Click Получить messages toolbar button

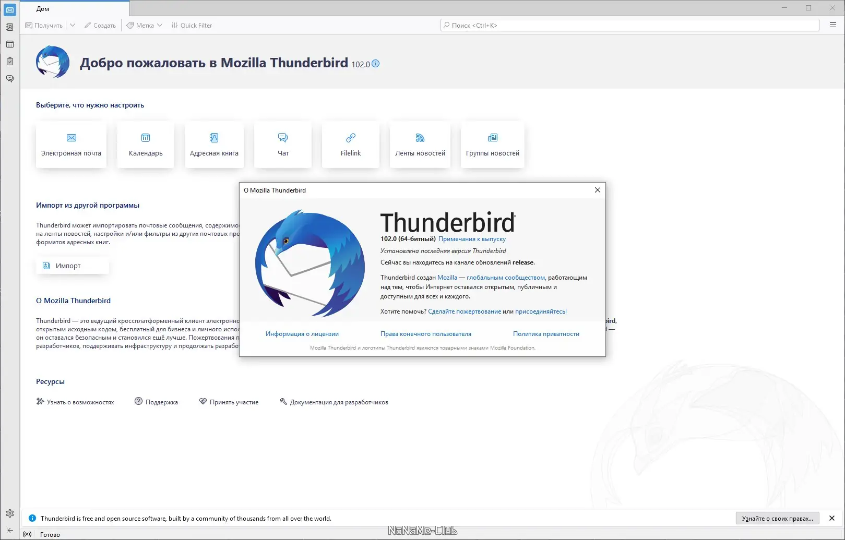[x=44, y=25]
